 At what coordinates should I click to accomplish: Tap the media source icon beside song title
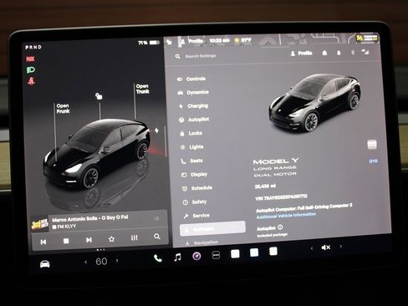coord(156,218)
